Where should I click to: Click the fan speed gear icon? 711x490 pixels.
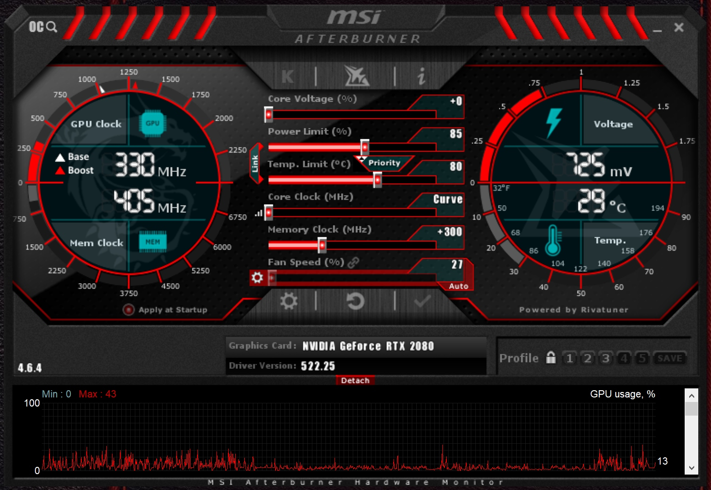(x=257, y=277)
